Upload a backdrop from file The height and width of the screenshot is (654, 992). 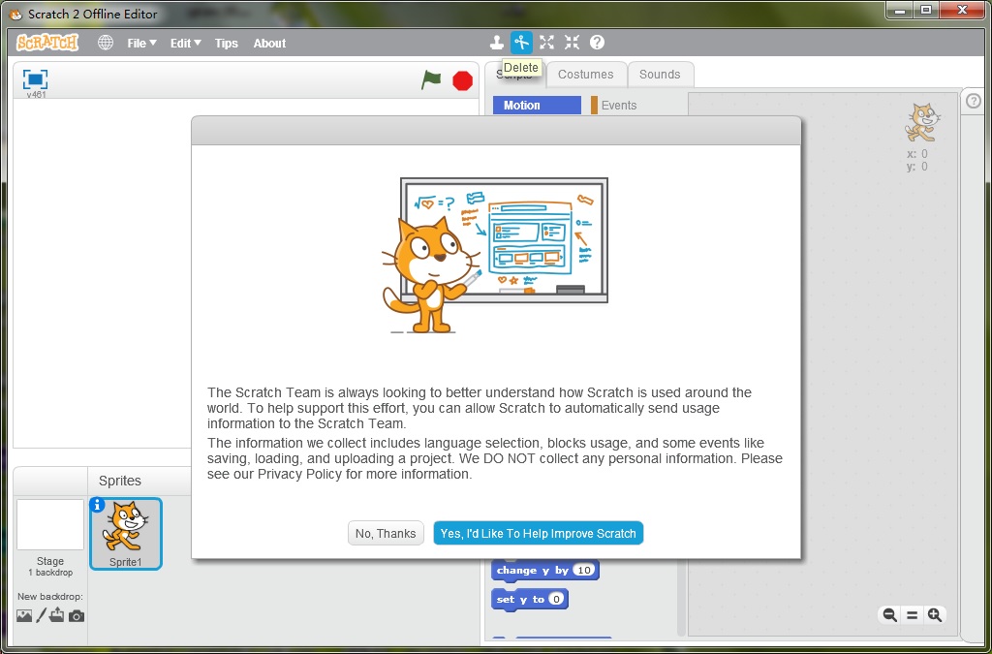click(x=57, y=615)
